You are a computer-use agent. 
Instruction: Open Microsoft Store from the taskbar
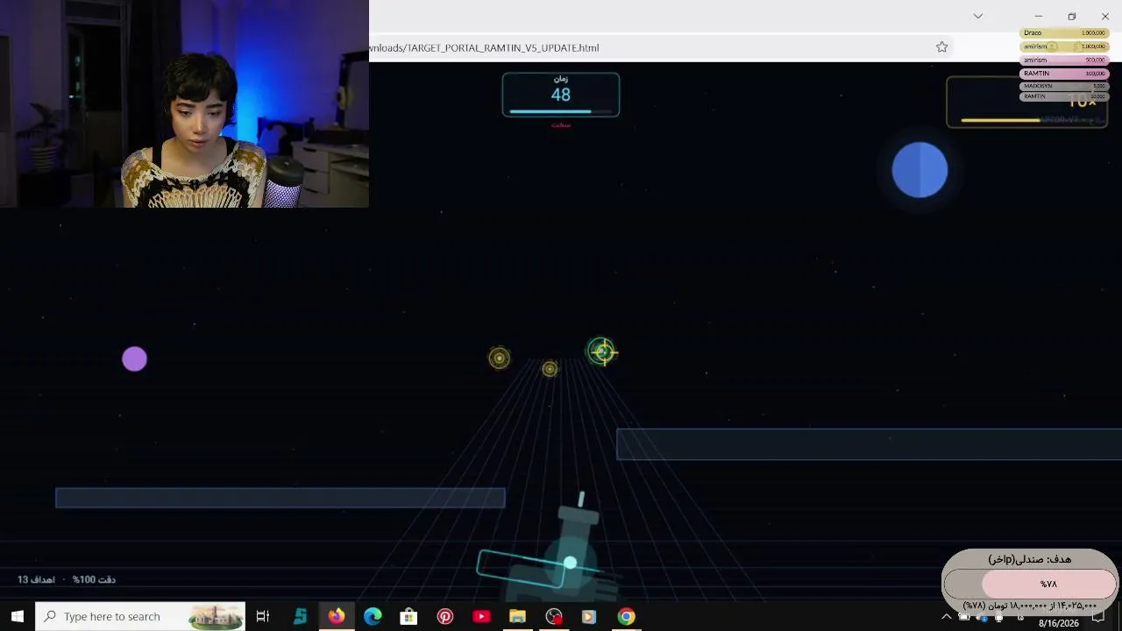[x=408, y=616]
